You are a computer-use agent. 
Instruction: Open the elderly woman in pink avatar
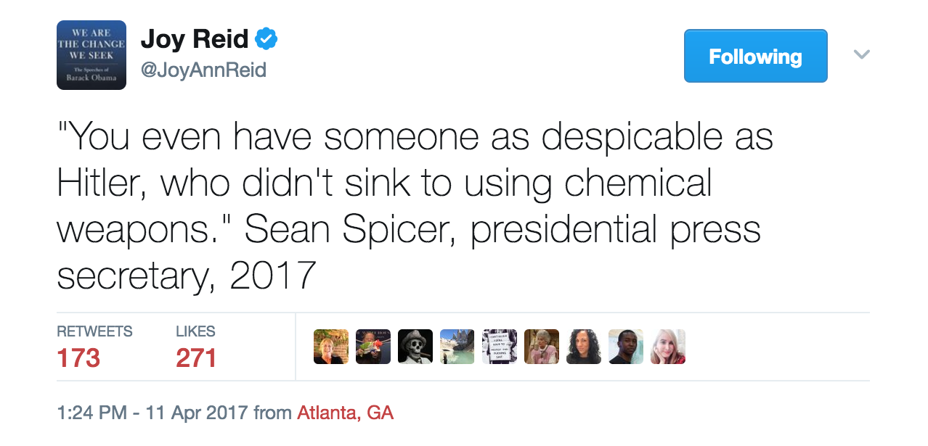click(x=542, y=347)
